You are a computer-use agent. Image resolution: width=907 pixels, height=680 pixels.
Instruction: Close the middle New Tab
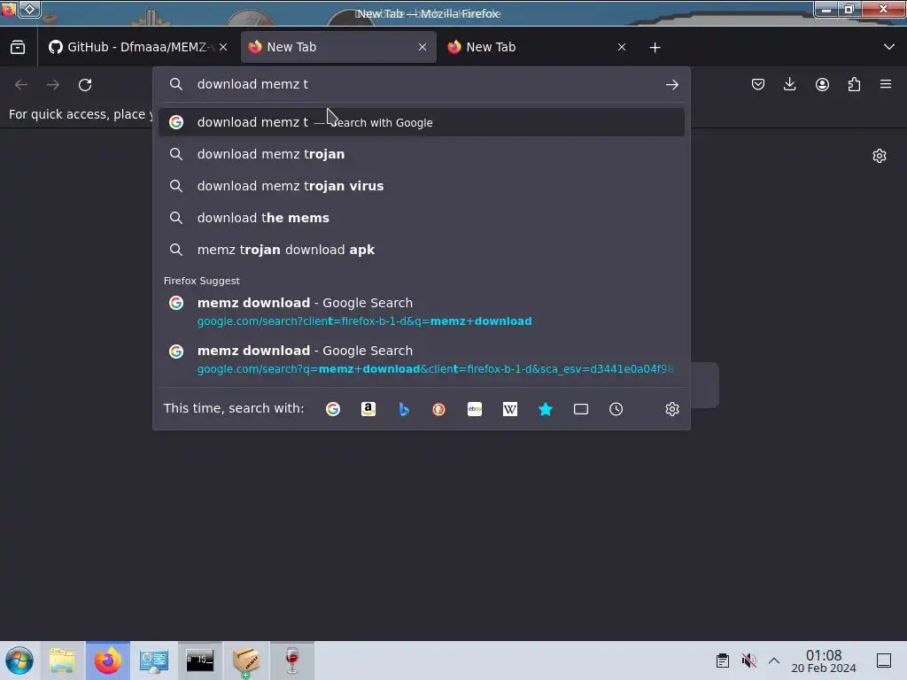pyautogui.click(x=422, y=47)
